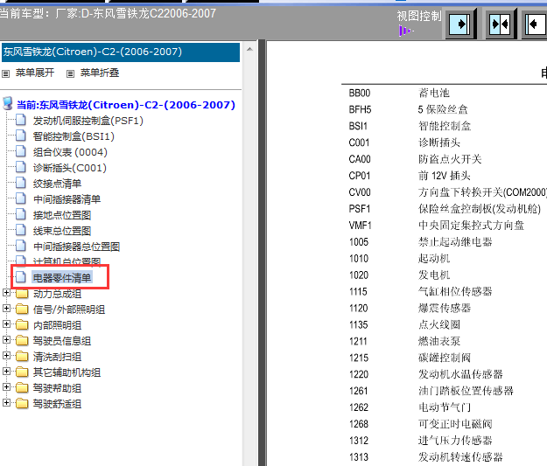The image size is (547, 466).
Task: Expand the 驾驶员信息组 tree node
Action: (x=6, y=339)
